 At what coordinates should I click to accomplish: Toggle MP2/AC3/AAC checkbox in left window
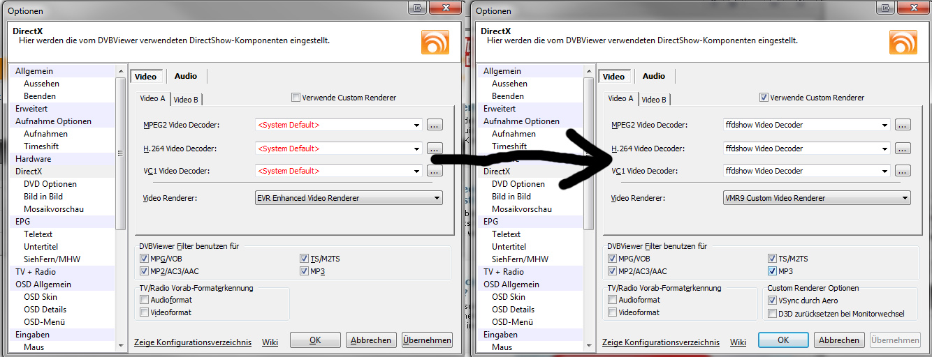tap(144, 271)
